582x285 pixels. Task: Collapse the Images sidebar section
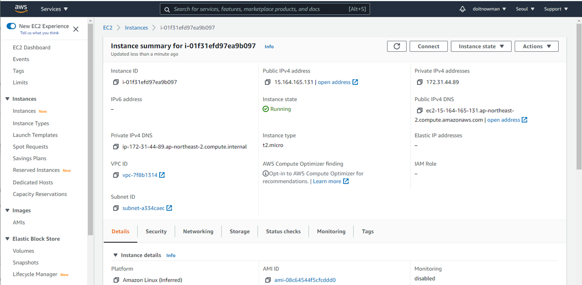click(x=7, y=211)
